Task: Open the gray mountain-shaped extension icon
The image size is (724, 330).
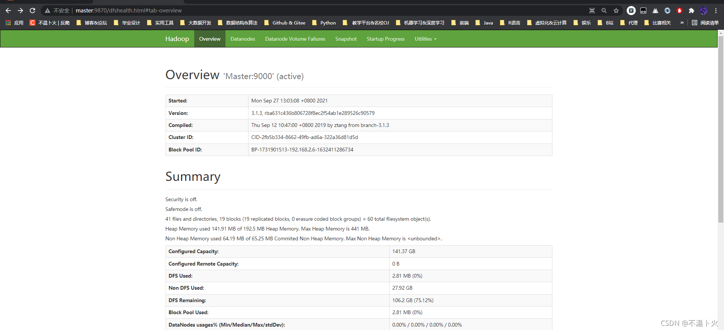Action: coord(655,11)
